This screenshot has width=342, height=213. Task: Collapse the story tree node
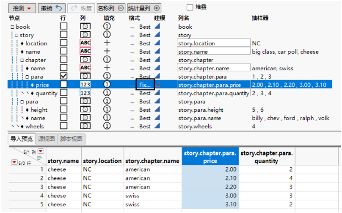[17, 35]
